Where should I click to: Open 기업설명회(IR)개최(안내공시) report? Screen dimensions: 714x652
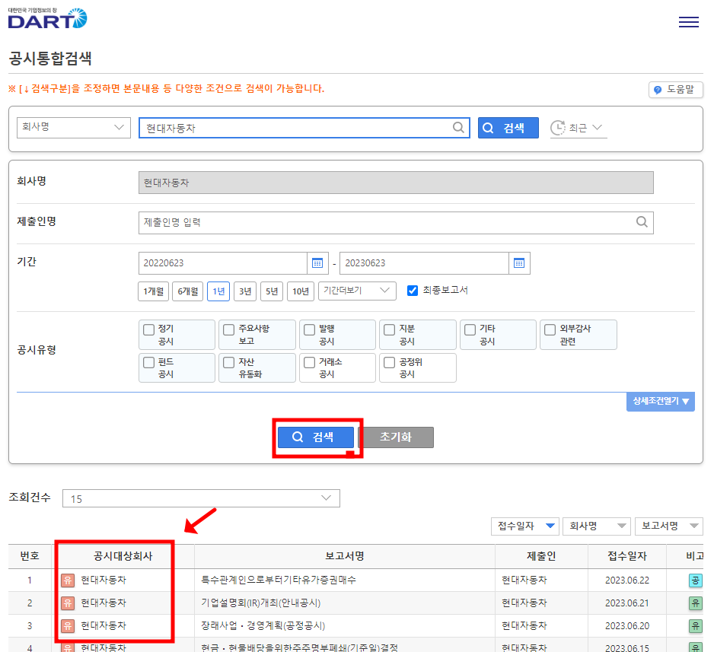point(261,603)
